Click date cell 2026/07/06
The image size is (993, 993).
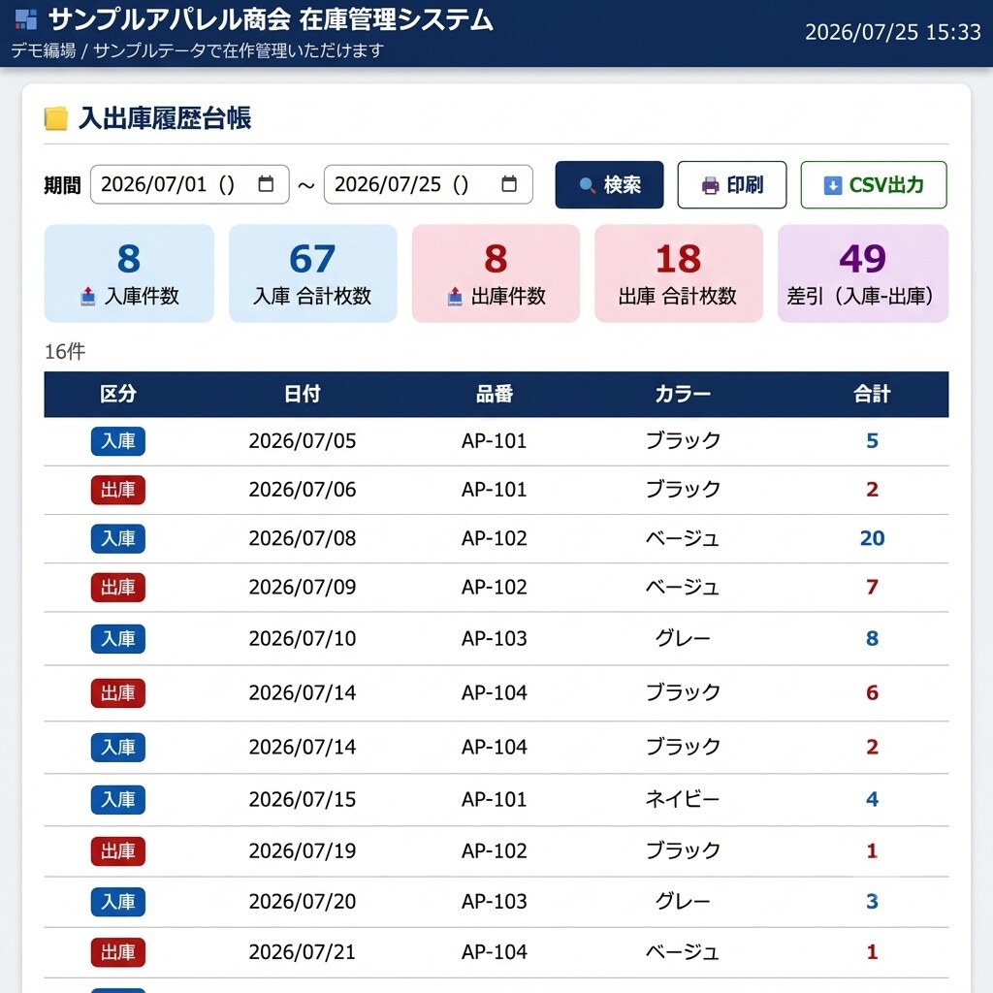click(303, 490)
